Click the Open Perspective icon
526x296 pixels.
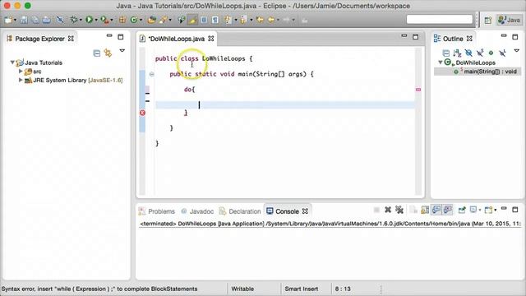(x=488, y=20)
